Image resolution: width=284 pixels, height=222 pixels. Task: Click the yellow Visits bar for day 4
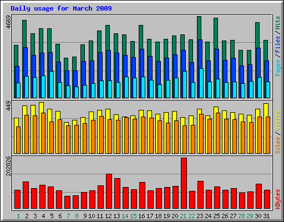tap(42, 107)
